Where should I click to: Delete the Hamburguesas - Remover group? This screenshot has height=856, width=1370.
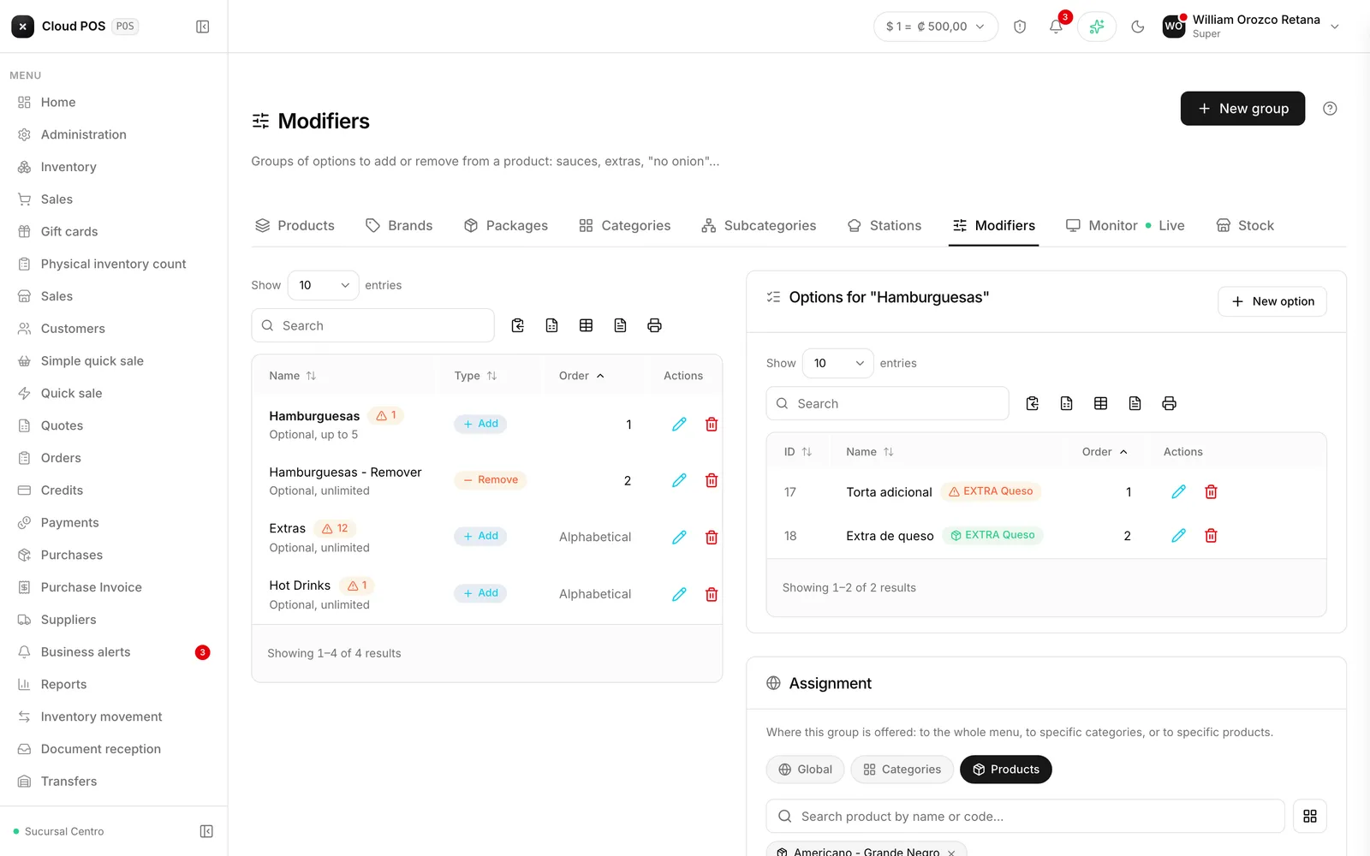(712, 480)
